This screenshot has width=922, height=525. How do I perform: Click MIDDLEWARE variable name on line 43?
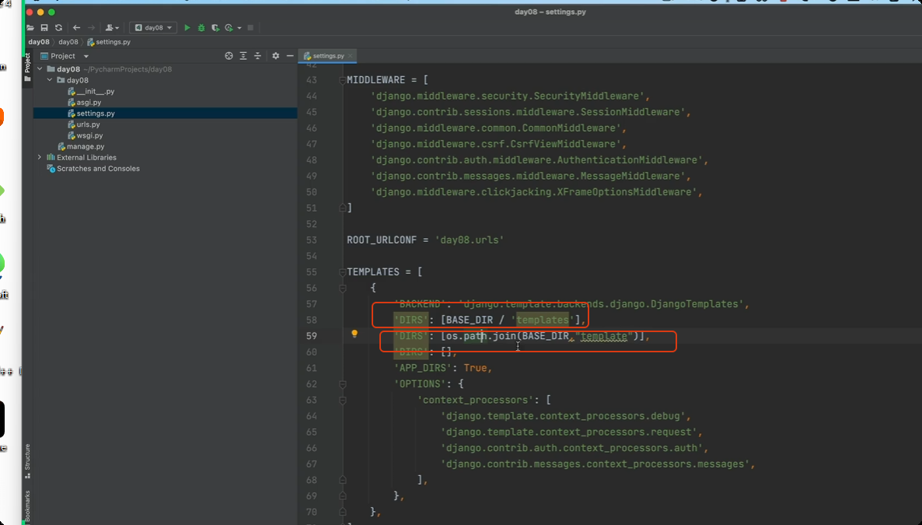pyautogui.click(x=375, y=80)
